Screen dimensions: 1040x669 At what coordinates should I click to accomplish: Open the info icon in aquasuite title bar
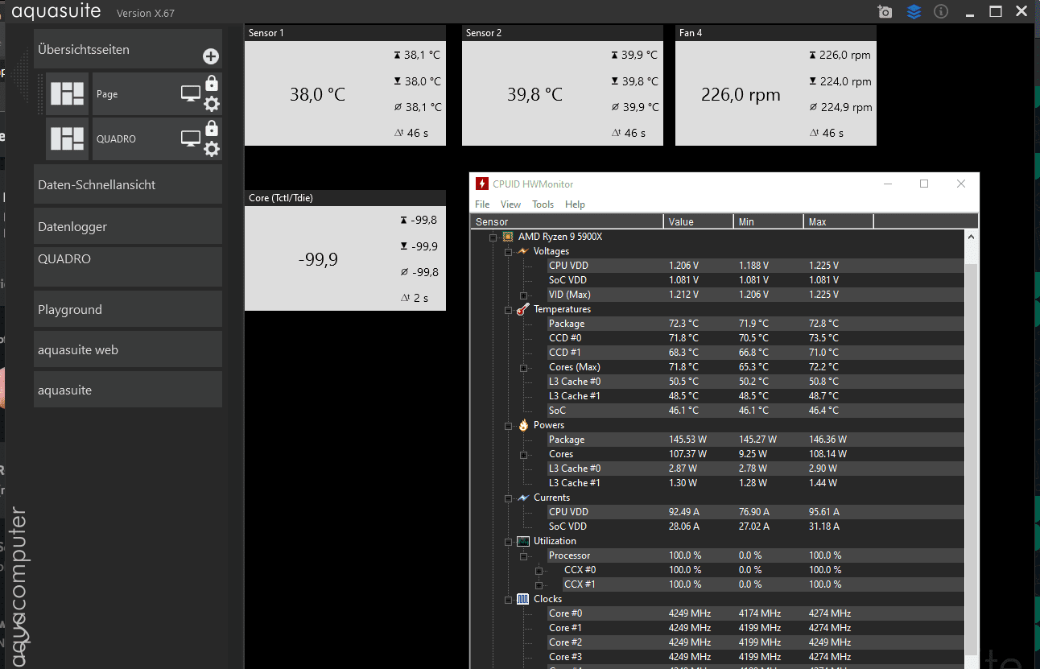pos(941,12)
